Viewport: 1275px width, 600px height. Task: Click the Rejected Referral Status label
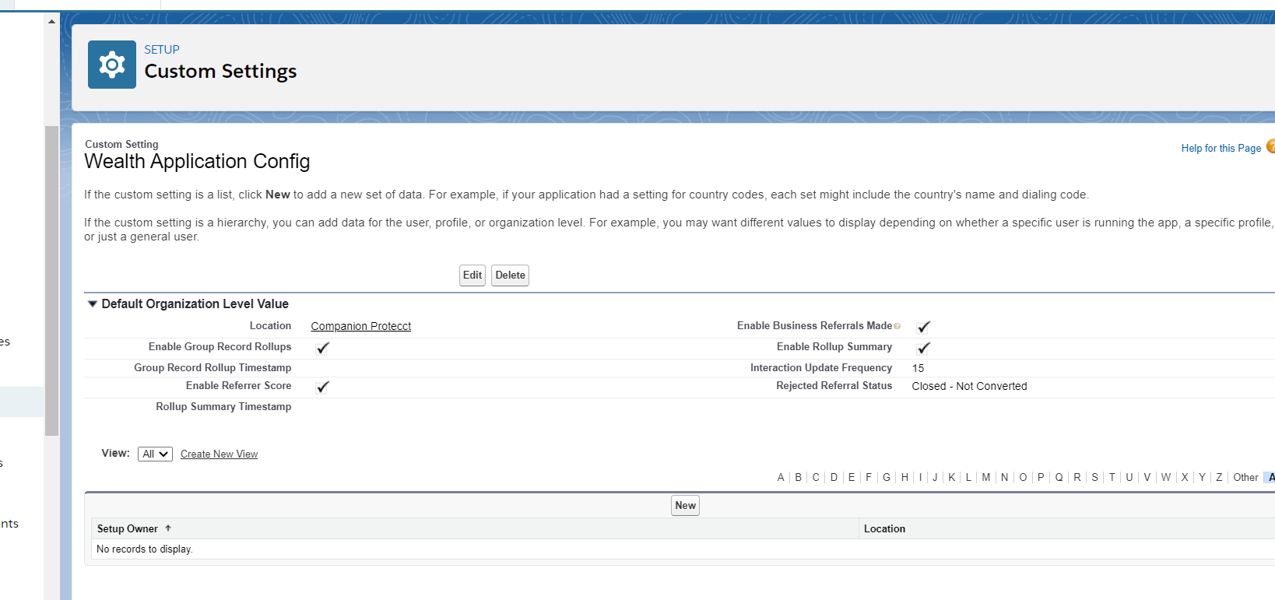[x=834, y=385]
